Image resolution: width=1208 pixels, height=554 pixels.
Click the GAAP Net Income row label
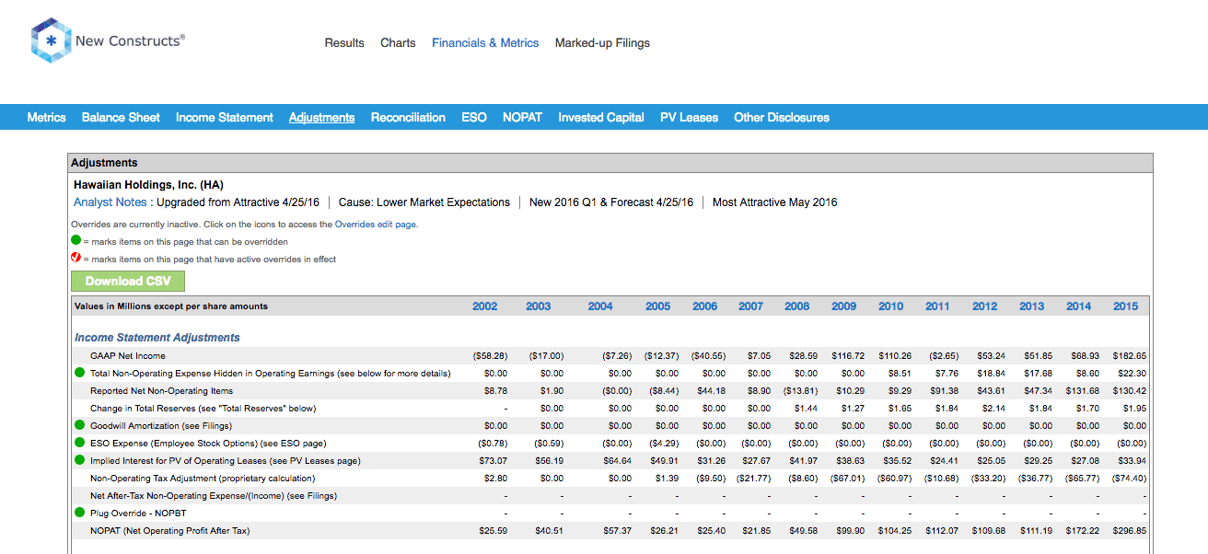pyautogui.click(x=128, y=356)
